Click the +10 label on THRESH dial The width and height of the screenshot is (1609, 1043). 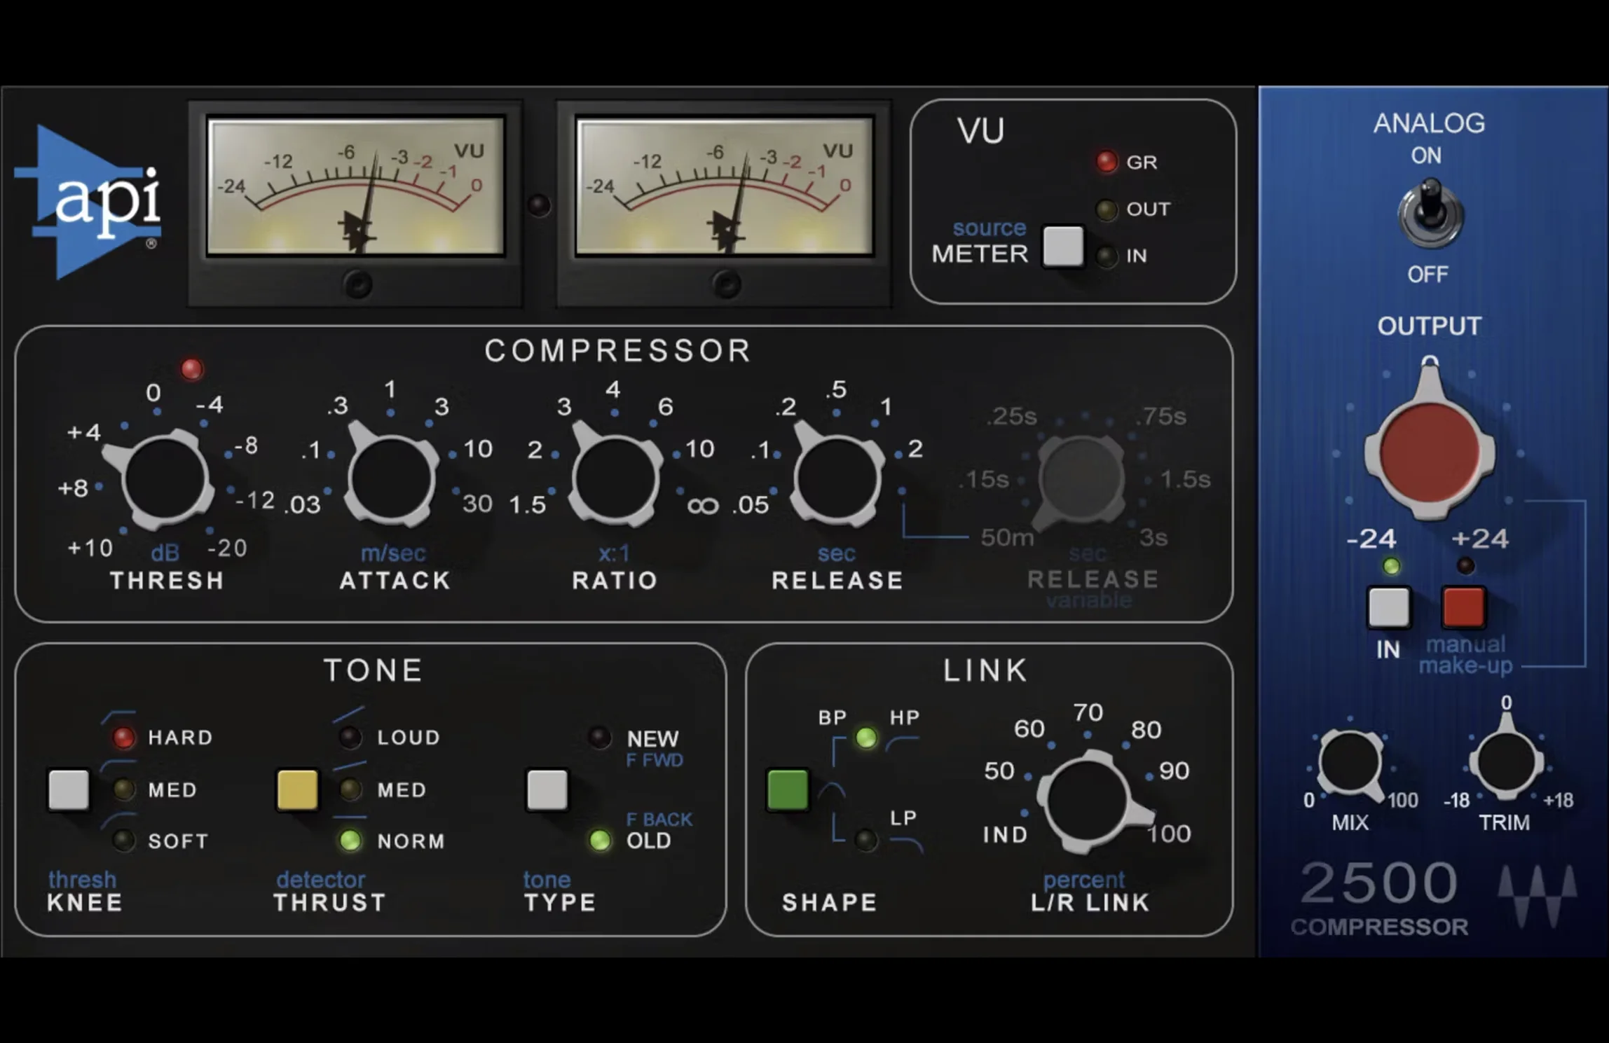coord(90,548)
